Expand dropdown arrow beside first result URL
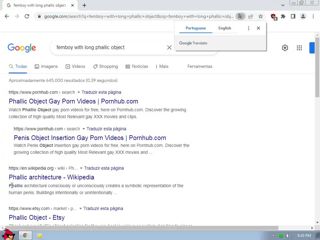 click(x=78, y=92)
